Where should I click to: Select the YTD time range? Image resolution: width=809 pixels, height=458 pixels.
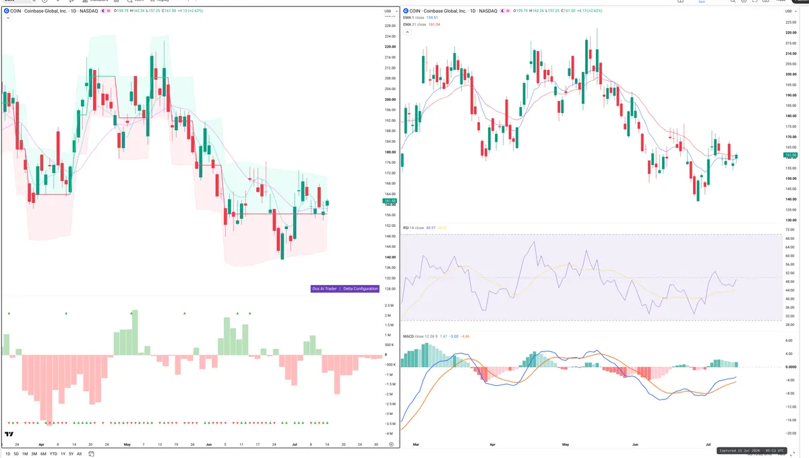53,454
